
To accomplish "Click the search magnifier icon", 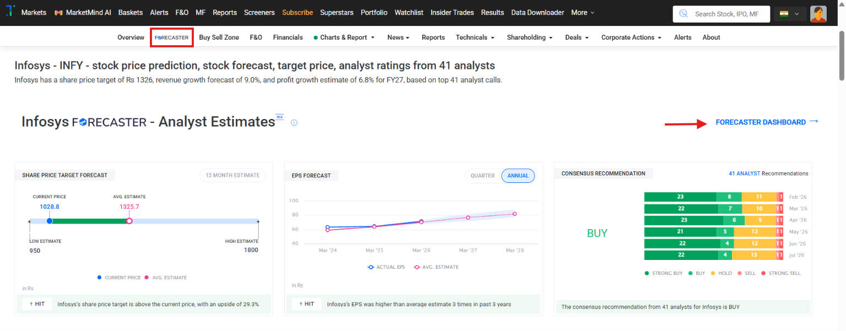I will [x=684, y=14].
